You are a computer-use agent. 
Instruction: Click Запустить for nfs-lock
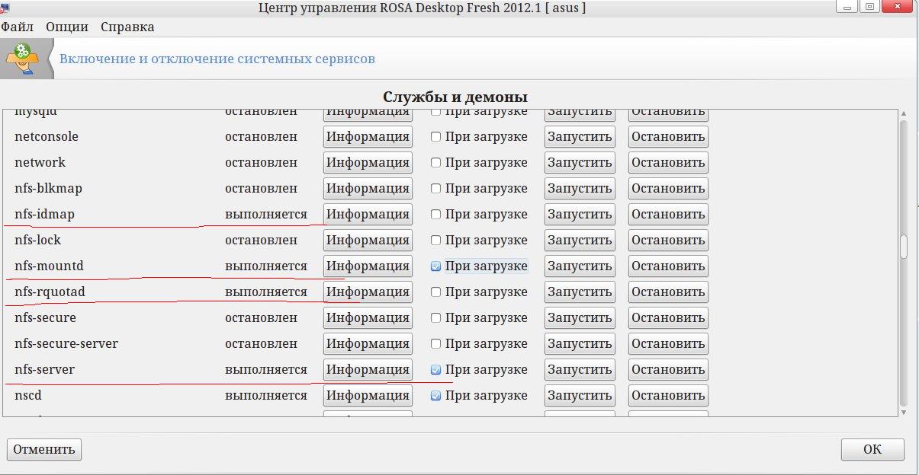click(580, 241)
